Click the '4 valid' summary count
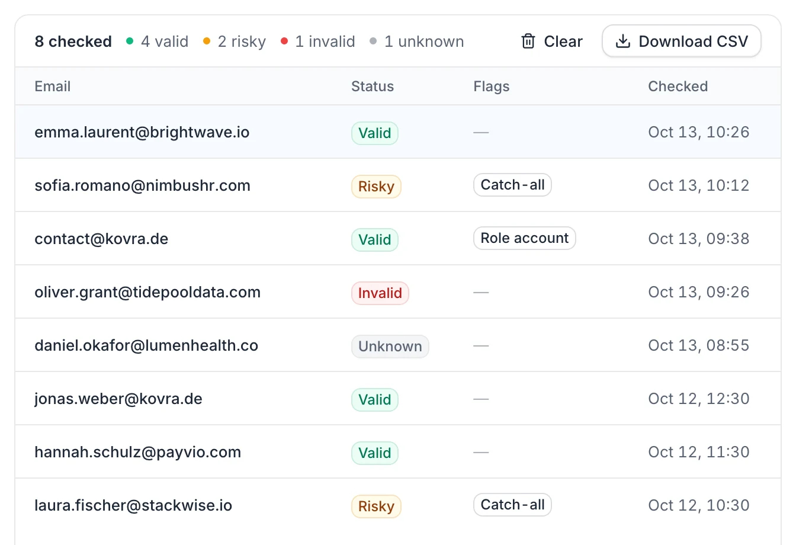The image size is (796, 545). click(x=158, y=41)
